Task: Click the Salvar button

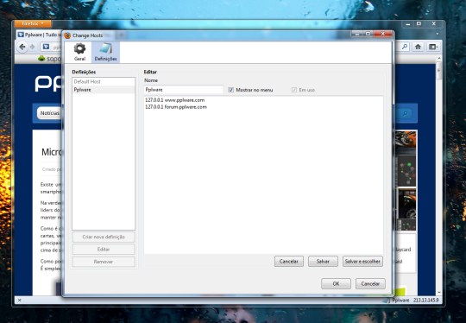Action: pos(323,262)
